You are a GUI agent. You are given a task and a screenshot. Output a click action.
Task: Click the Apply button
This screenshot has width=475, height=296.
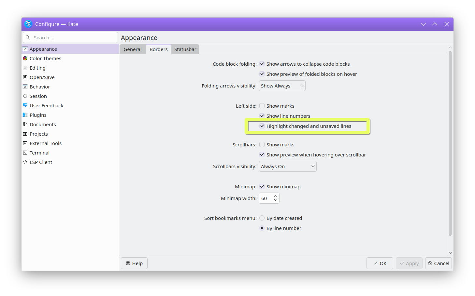pyautogui.click(x=409, y=263)
